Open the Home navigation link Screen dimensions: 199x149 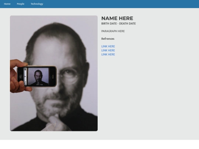tap(7, 4)
